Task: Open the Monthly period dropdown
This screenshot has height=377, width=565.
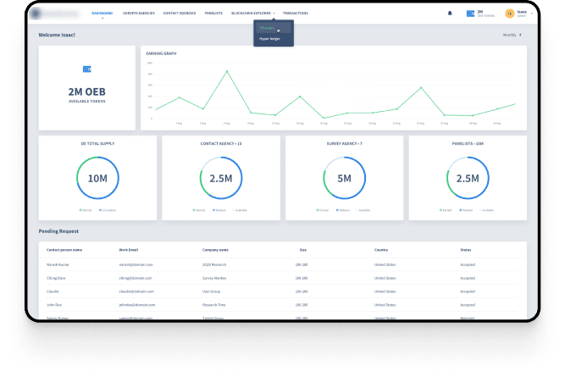Action: pyautogui.click(x=512, y=36)
